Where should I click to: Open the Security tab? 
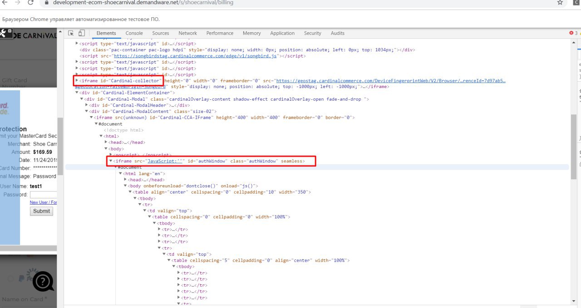pos(313,33)
